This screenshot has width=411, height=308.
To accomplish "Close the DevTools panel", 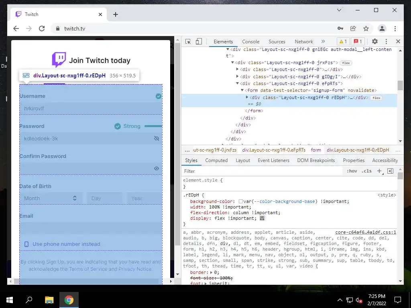I will (398, 41).
